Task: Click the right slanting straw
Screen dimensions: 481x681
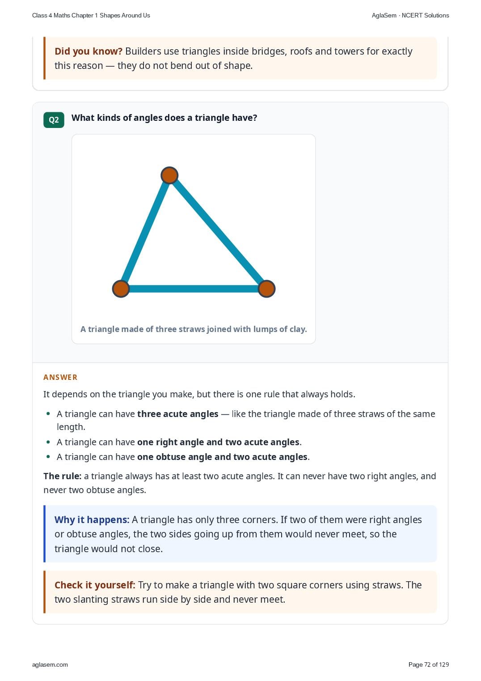Action: [218, 232]
